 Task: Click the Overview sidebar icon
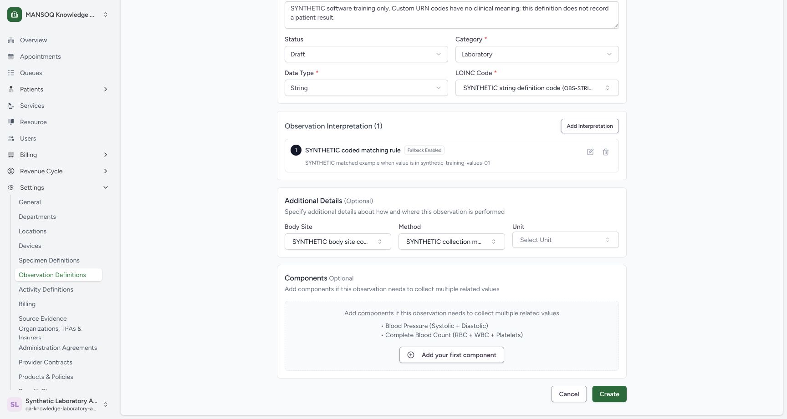point(11,40)
